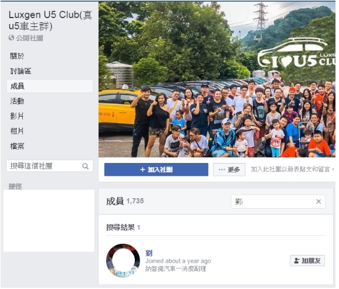Open the 關於 section
The image size is (339, 289).
[x=17, y=56]
